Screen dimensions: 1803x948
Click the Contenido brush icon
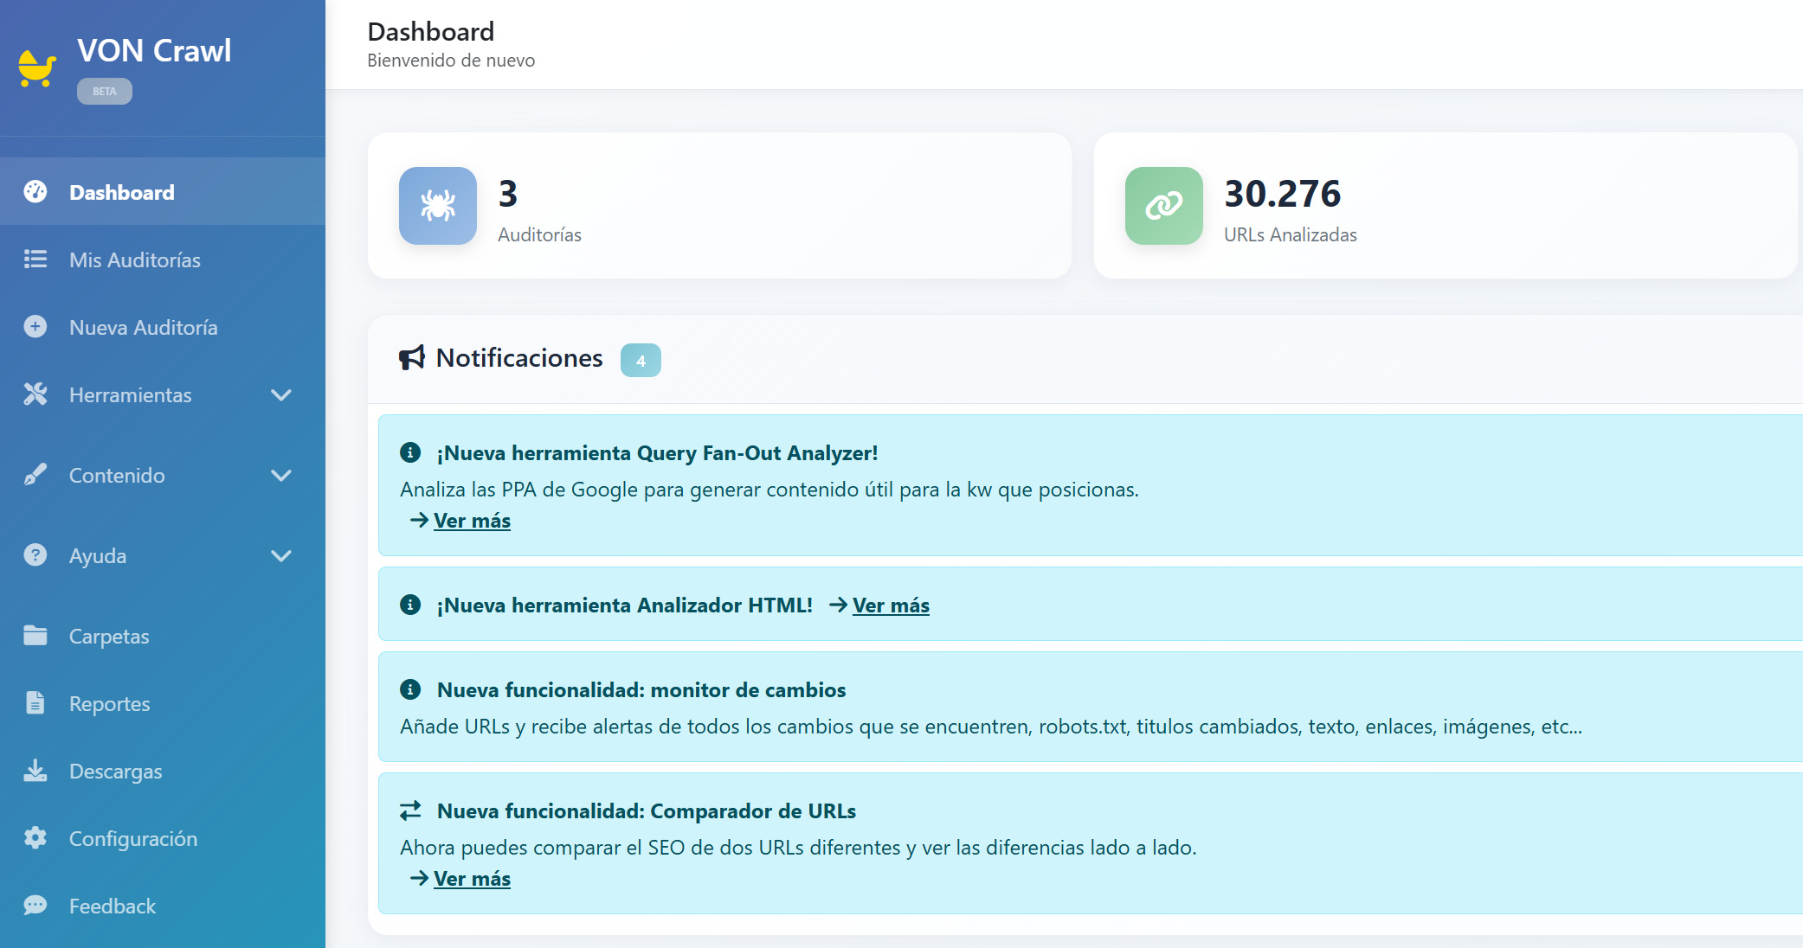(35, 475)
